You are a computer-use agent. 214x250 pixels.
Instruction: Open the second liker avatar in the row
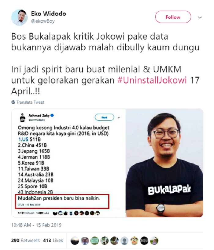click(x=85, y=240)
